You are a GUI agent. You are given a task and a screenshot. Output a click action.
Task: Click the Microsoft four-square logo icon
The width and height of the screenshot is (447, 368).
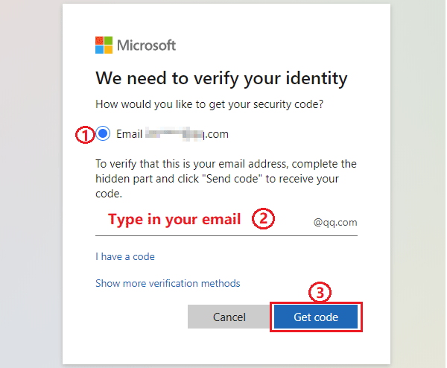point(104,45)
